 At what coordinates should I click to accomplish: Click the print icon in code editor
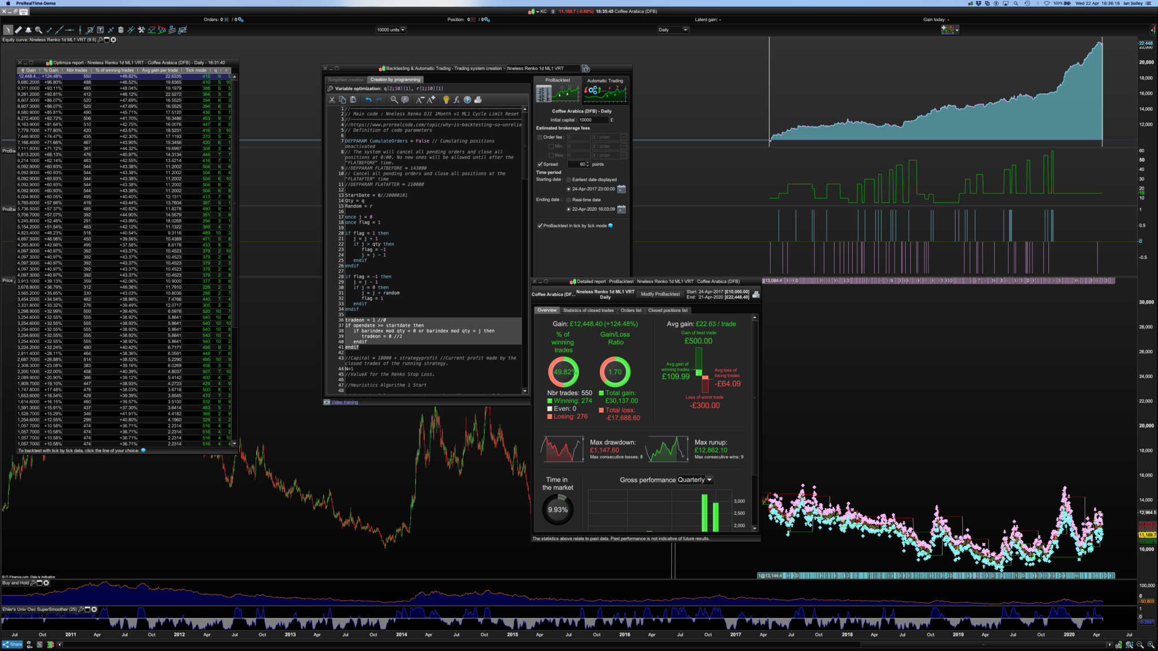coord(478,99)
